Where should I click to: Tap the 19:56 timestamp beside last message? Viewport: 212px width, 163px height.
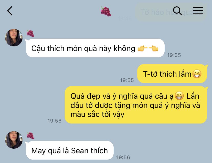coord(123,157)
